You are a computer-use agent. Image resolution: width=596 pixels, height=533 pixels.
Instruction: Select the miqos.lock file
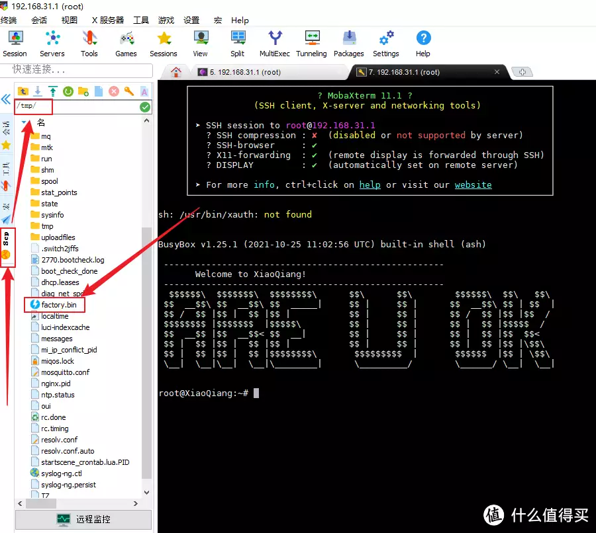point(52,361)
